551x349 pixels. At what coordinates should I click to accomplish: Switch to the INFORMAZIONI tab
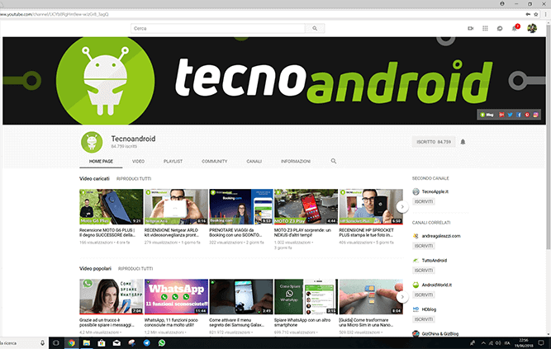[x=296, y=161]
